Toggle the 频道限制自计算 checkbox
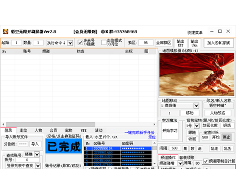236x169 pixels. tap(206, 161)
